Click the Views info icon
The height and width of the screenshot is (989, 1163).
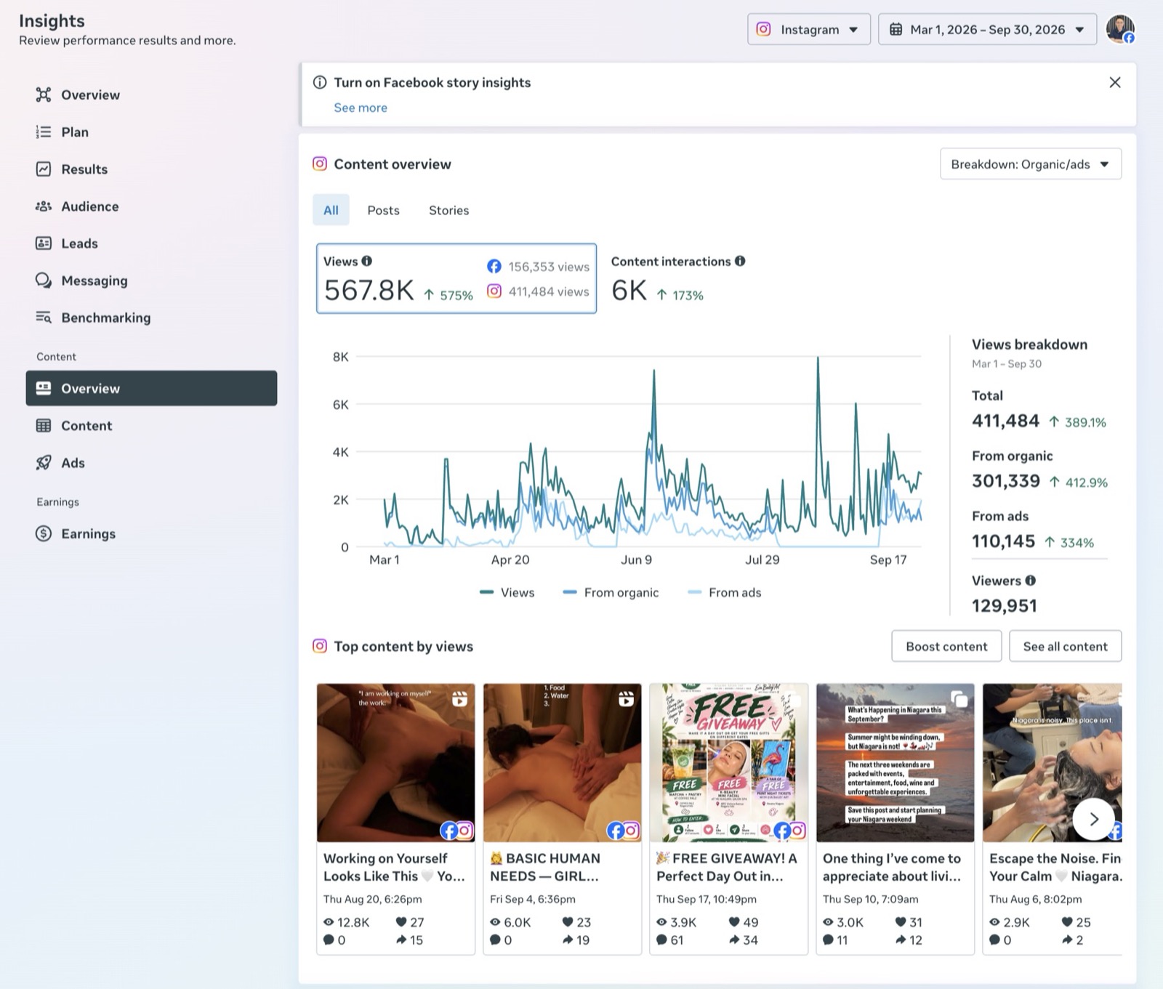click(x=367, y=261)
